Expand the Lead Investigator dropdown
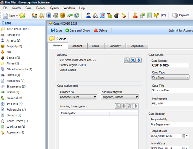The height and width of the screenshot is (149, 193). [x=137, y=97]
